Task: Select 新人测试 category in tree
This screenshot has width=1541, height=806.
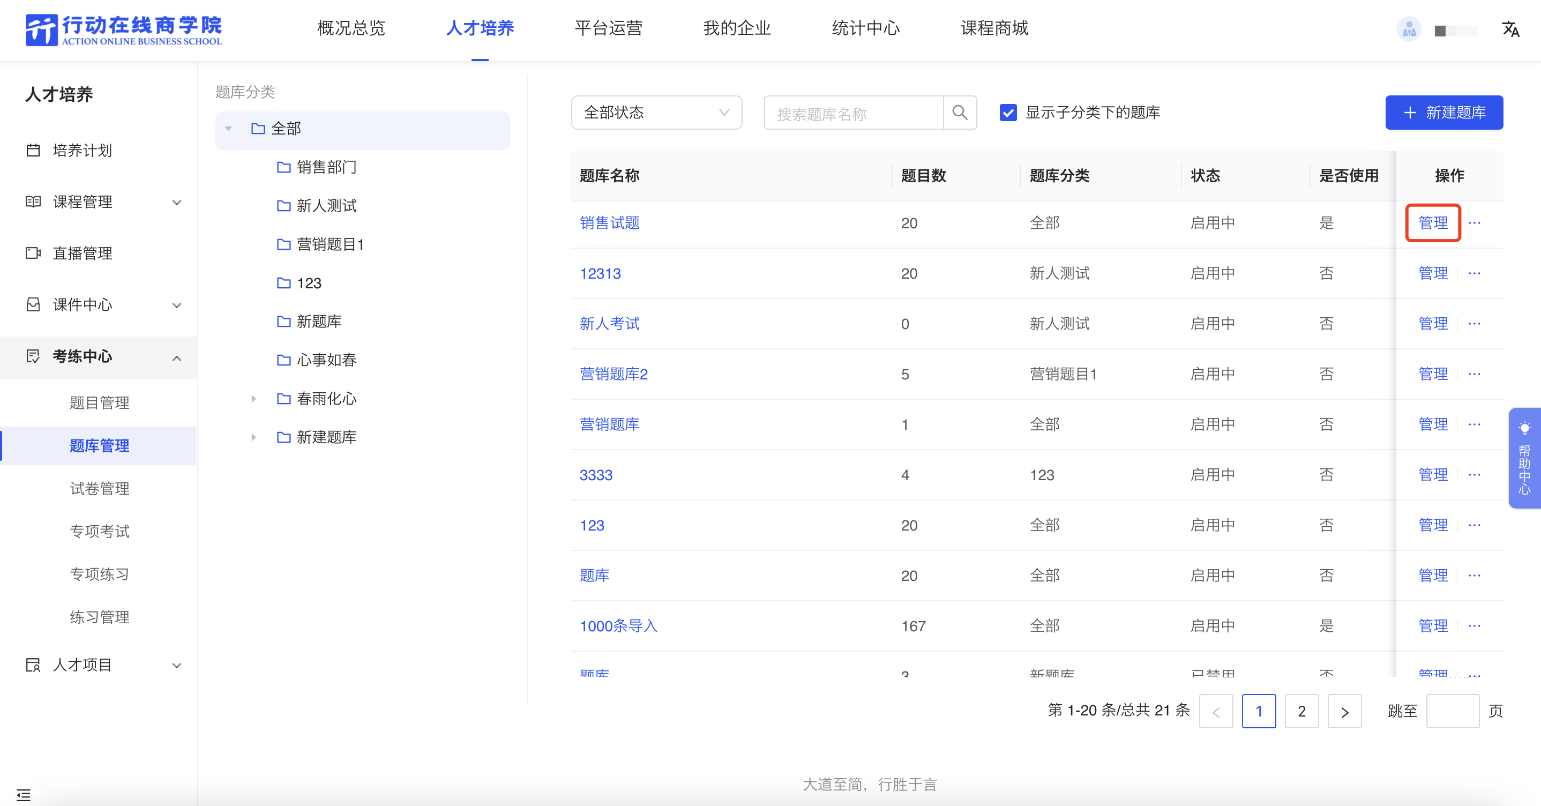Action: pyautogui.click(x=327, y=206)
